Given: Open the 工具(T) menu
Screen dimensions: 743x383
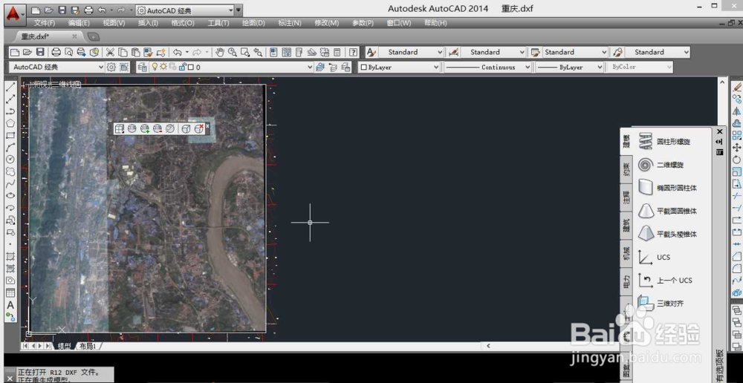Looking at the screenshot, I should pos(218,23).
